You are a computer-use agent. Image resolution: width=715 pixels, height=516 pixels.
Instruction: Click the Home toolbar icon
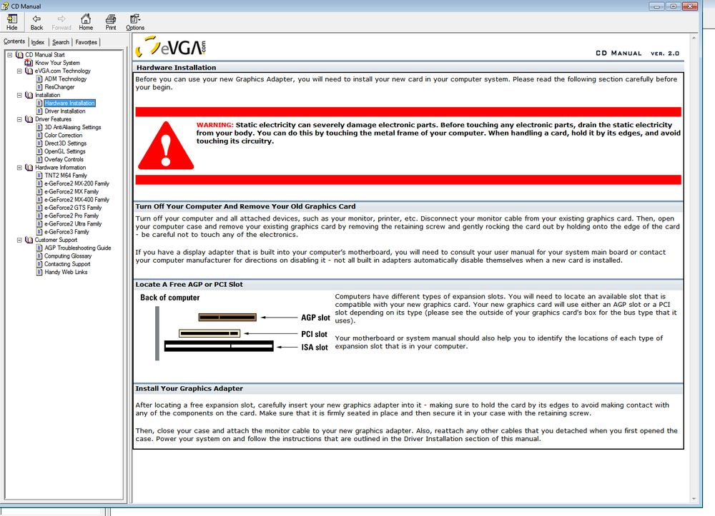[86, 22]
